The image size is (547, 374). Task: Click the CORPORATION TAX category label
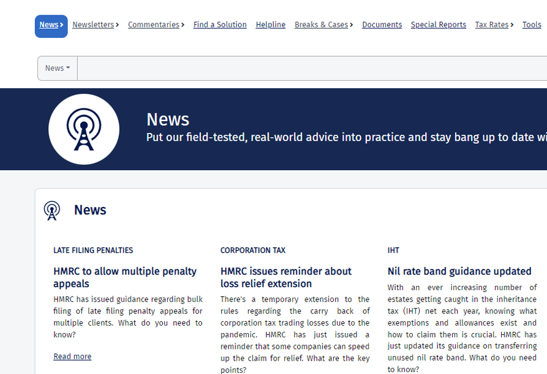point(253,250)
